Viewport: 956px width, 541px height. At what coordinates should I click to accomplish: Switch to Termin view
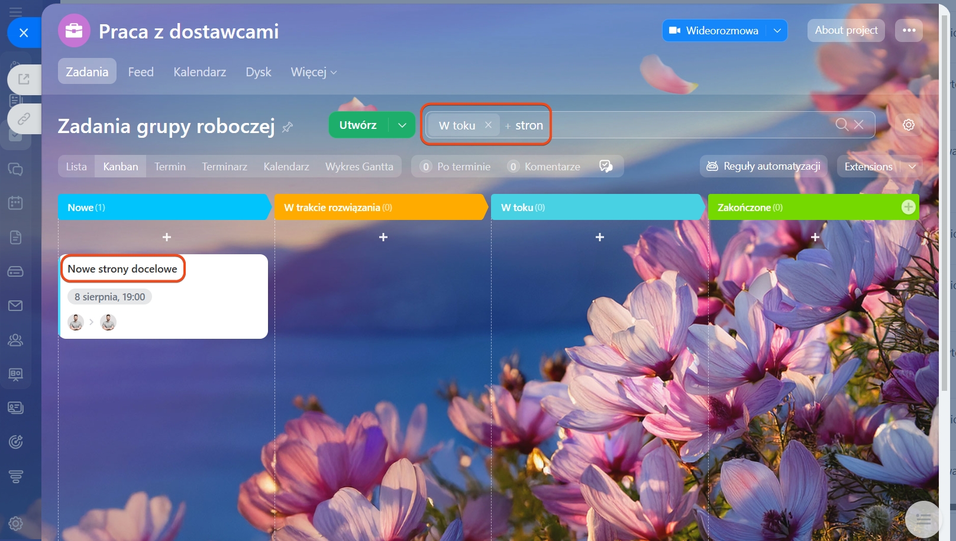[170, 167]
